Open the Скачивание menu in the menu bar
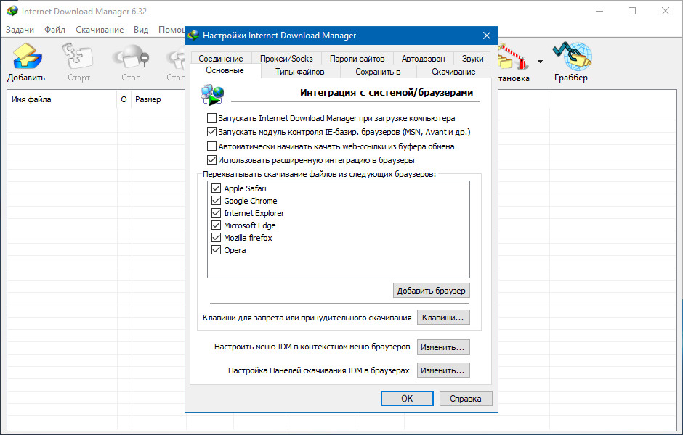683x435 pixels. coord(99,30)
